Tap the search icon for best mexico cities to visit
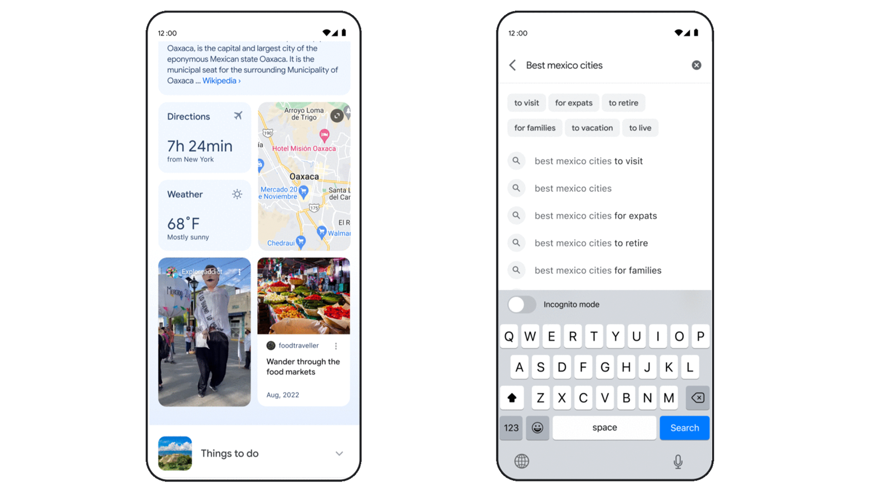Screen dimensions: 873x491 coord(517,160)
